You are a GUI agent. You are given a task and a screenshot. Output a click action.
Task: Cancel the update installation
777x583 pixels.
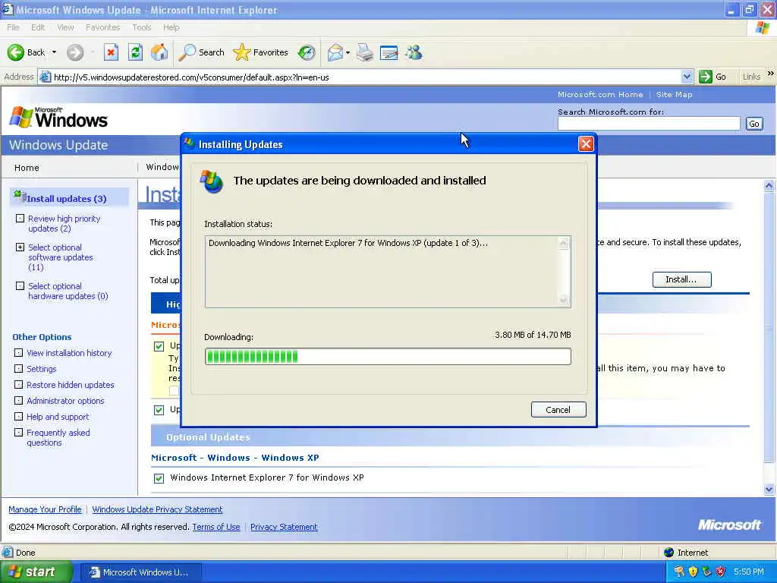(x=558, y=409)
